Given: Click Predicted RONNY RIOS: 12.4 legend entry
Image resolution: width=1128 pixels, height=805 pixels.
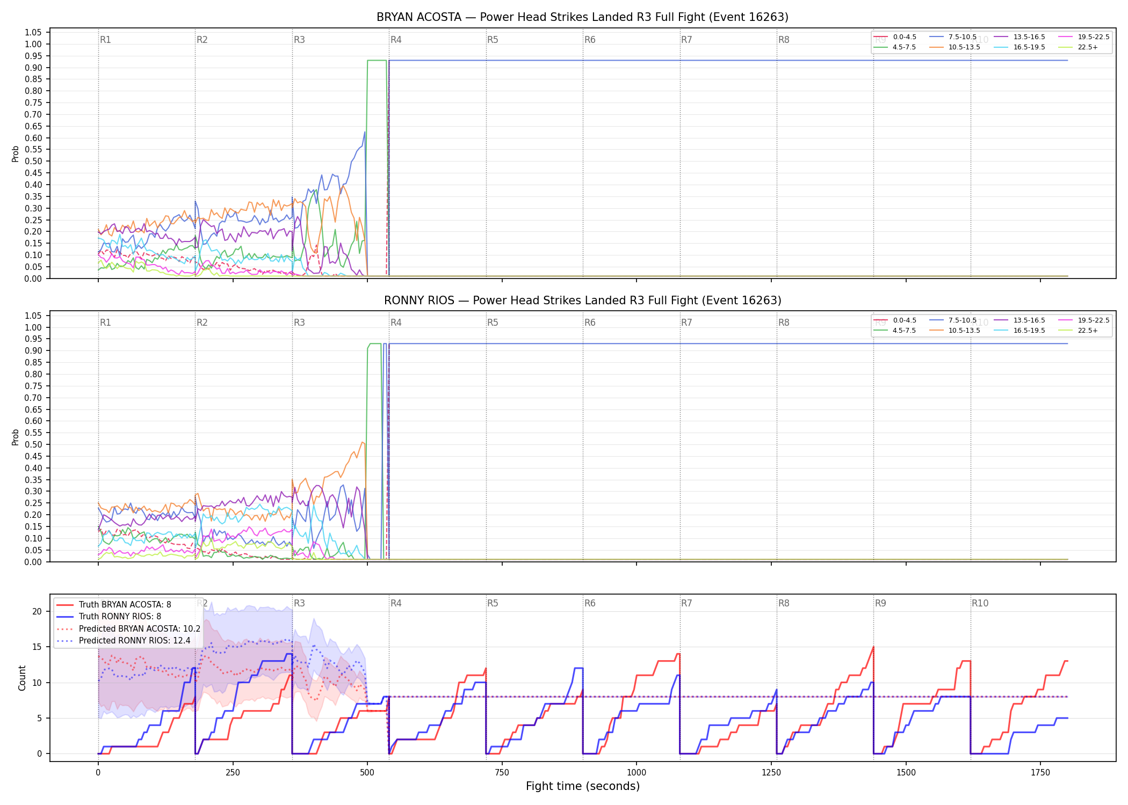Looking at the screenshot, I should 124,640.
